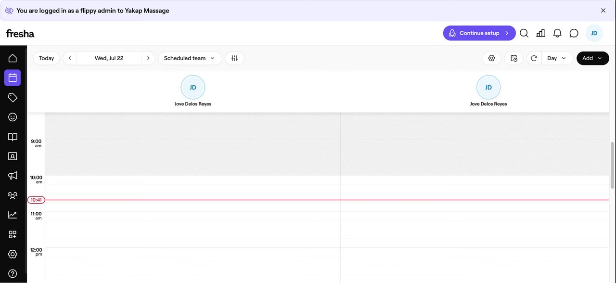Expand the Add dropdown button
Viewport: 616px width, 283px height.
pyautogui.click(x=592, y=58)
